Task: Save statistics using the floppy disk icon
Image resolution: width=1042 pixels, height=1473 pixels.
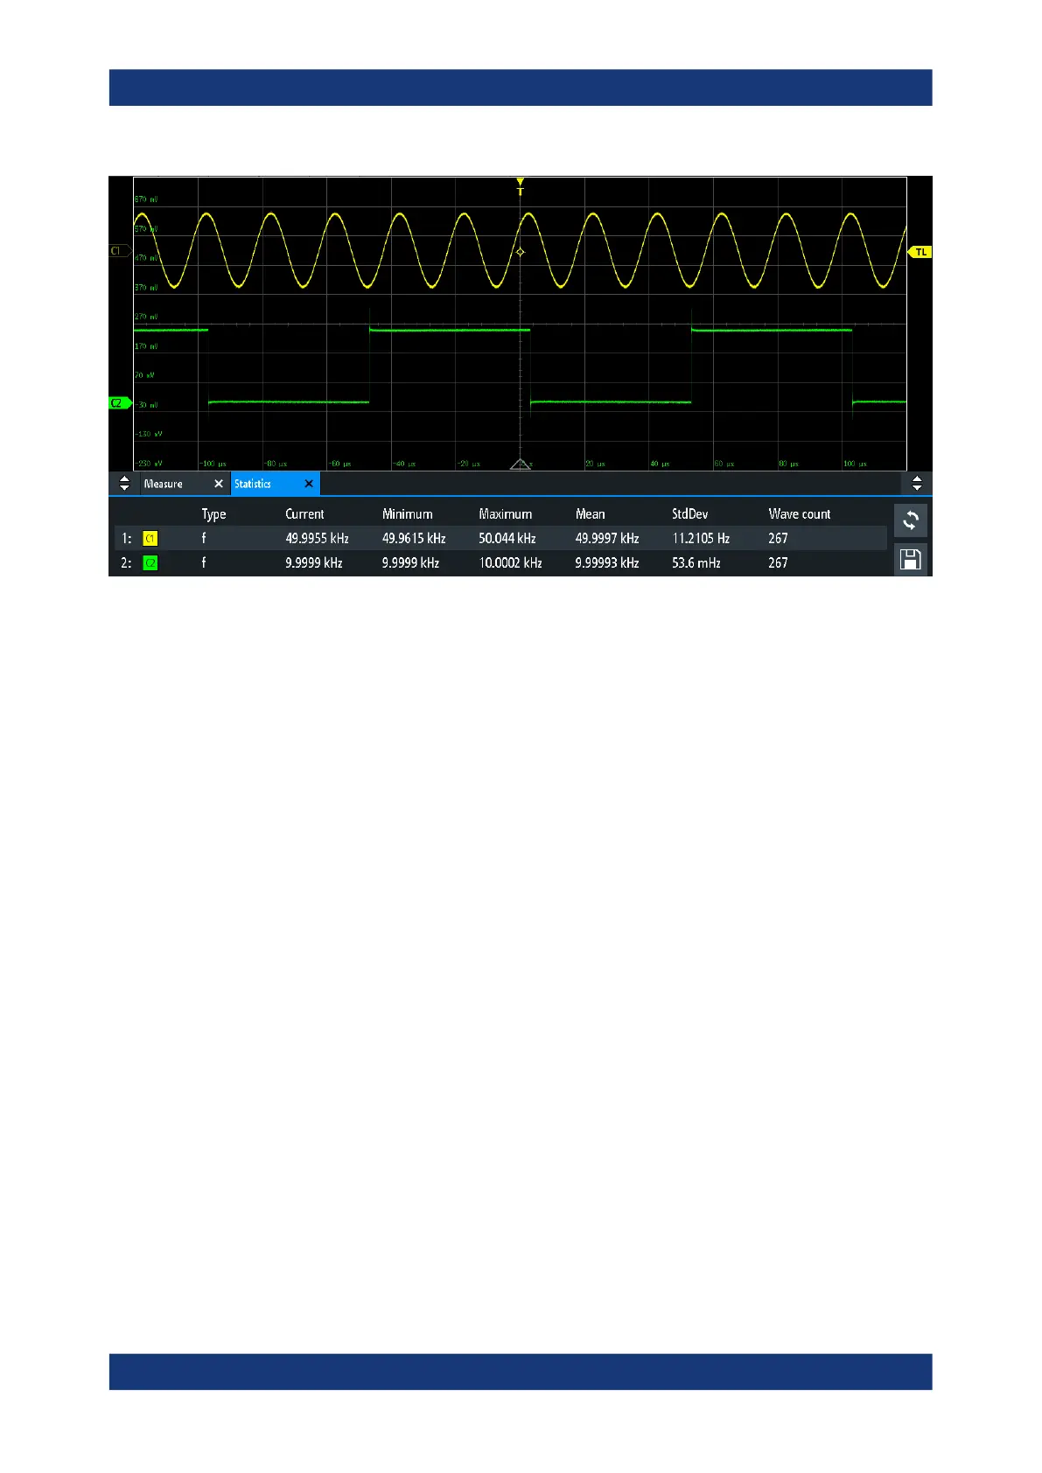Action: click(x=910, y=559)
